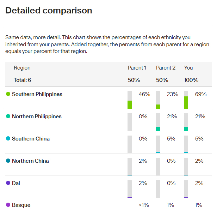Click the Detailed comparison heading

click(49, 11)
